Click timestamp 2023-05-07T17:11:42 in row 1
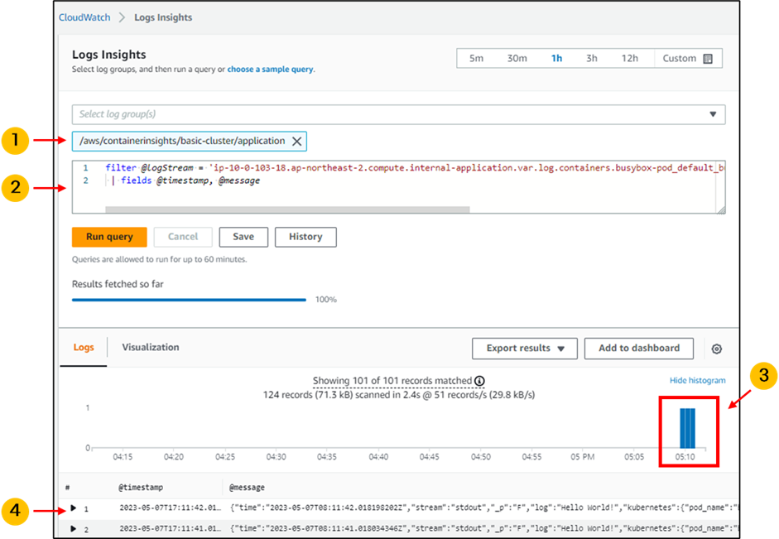 click(x=171, y=508)
